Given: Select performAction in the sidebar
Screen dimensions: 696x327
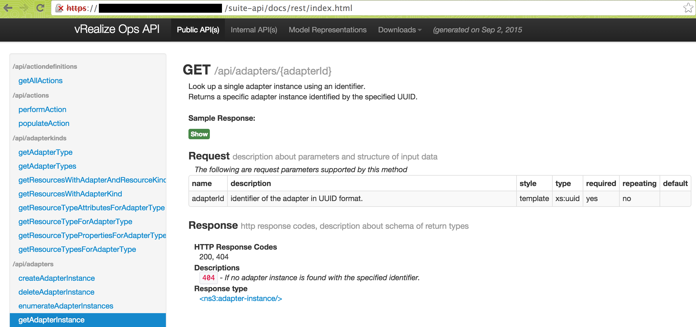Looking at the screenshot, I should click(x=42, y=109).
